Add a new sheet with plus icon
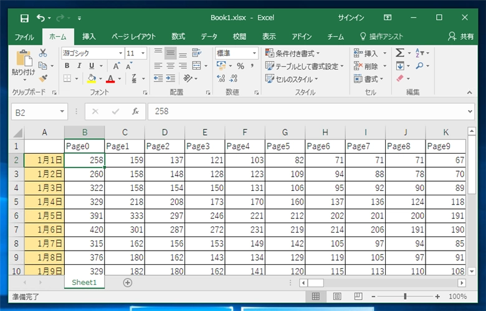Image resolution: width=486 pixels, height=311 pixels. 127,282
